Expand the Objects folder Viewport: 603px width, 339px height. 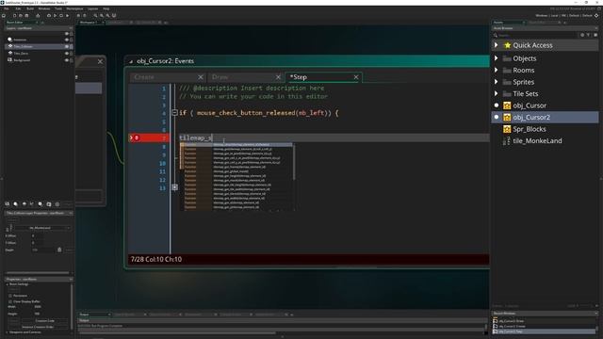click(x=497, y=58)
